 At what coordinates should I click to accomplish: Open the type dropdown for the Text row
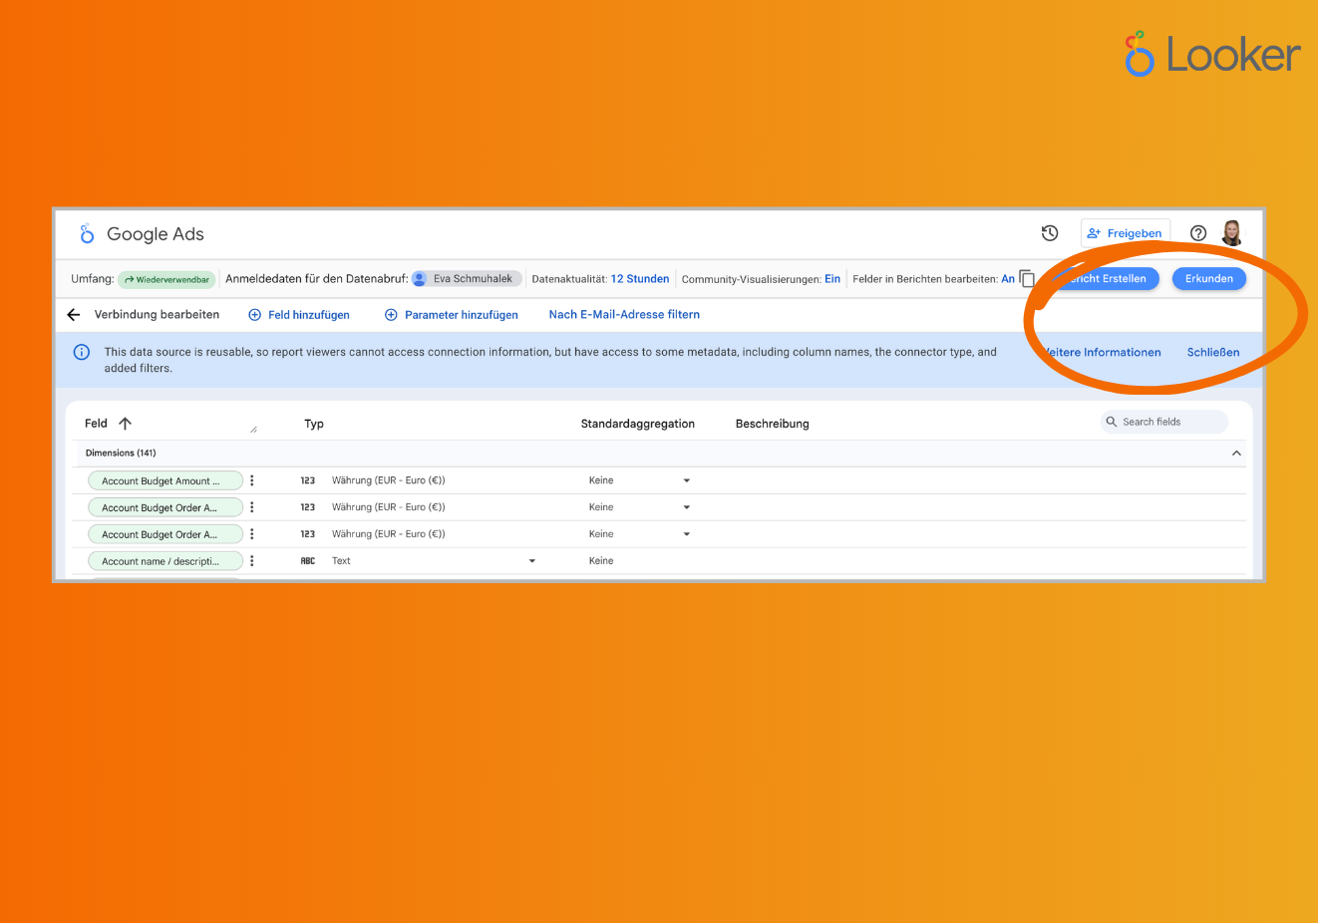[531, 561]
